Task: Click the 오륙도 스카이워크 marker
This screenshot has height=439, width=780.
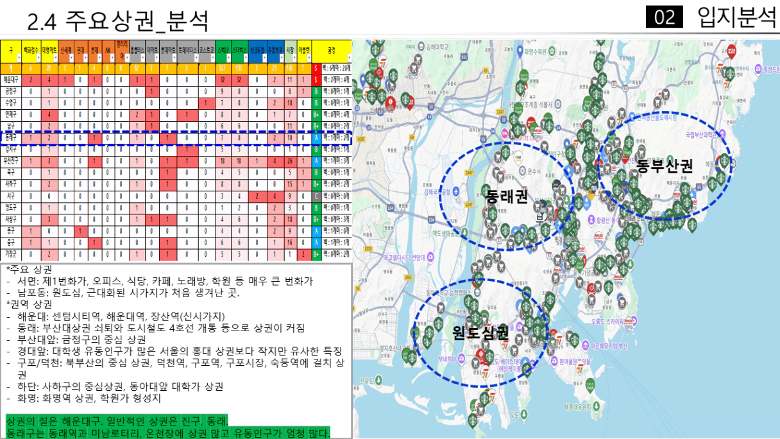Action: click(x=634, y=321)
